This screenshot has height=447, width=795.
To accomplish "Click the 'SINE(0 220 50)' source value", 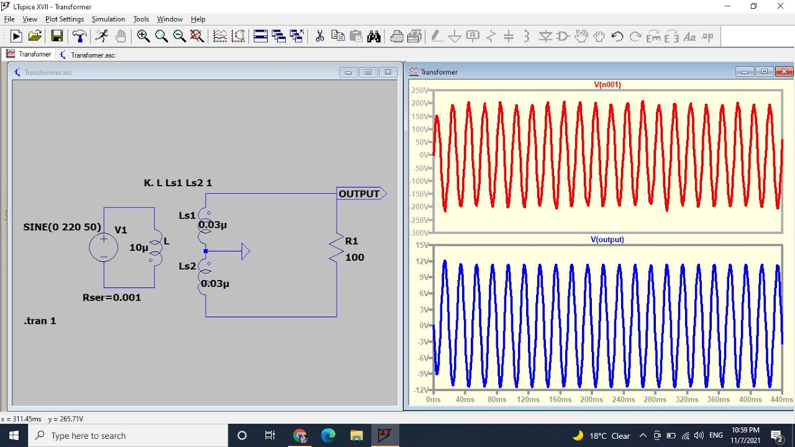I will 62,227.
